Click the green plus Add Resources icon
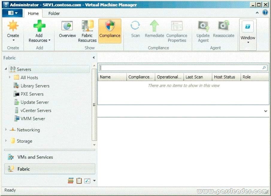The height and width of the screenshot is (196, 271). [x=40, y=26]
